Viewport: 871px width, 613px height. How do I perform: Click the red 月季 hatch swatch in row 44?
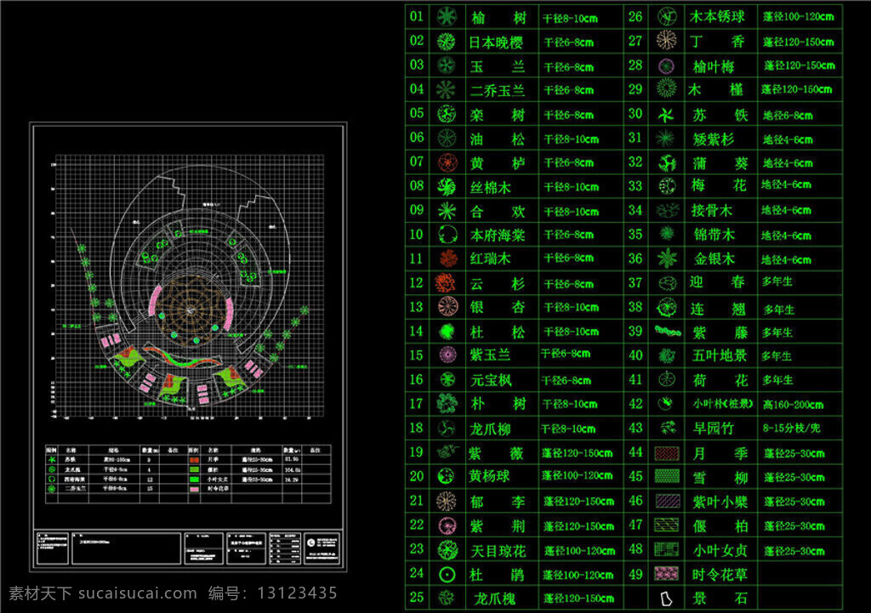point(667,453)
